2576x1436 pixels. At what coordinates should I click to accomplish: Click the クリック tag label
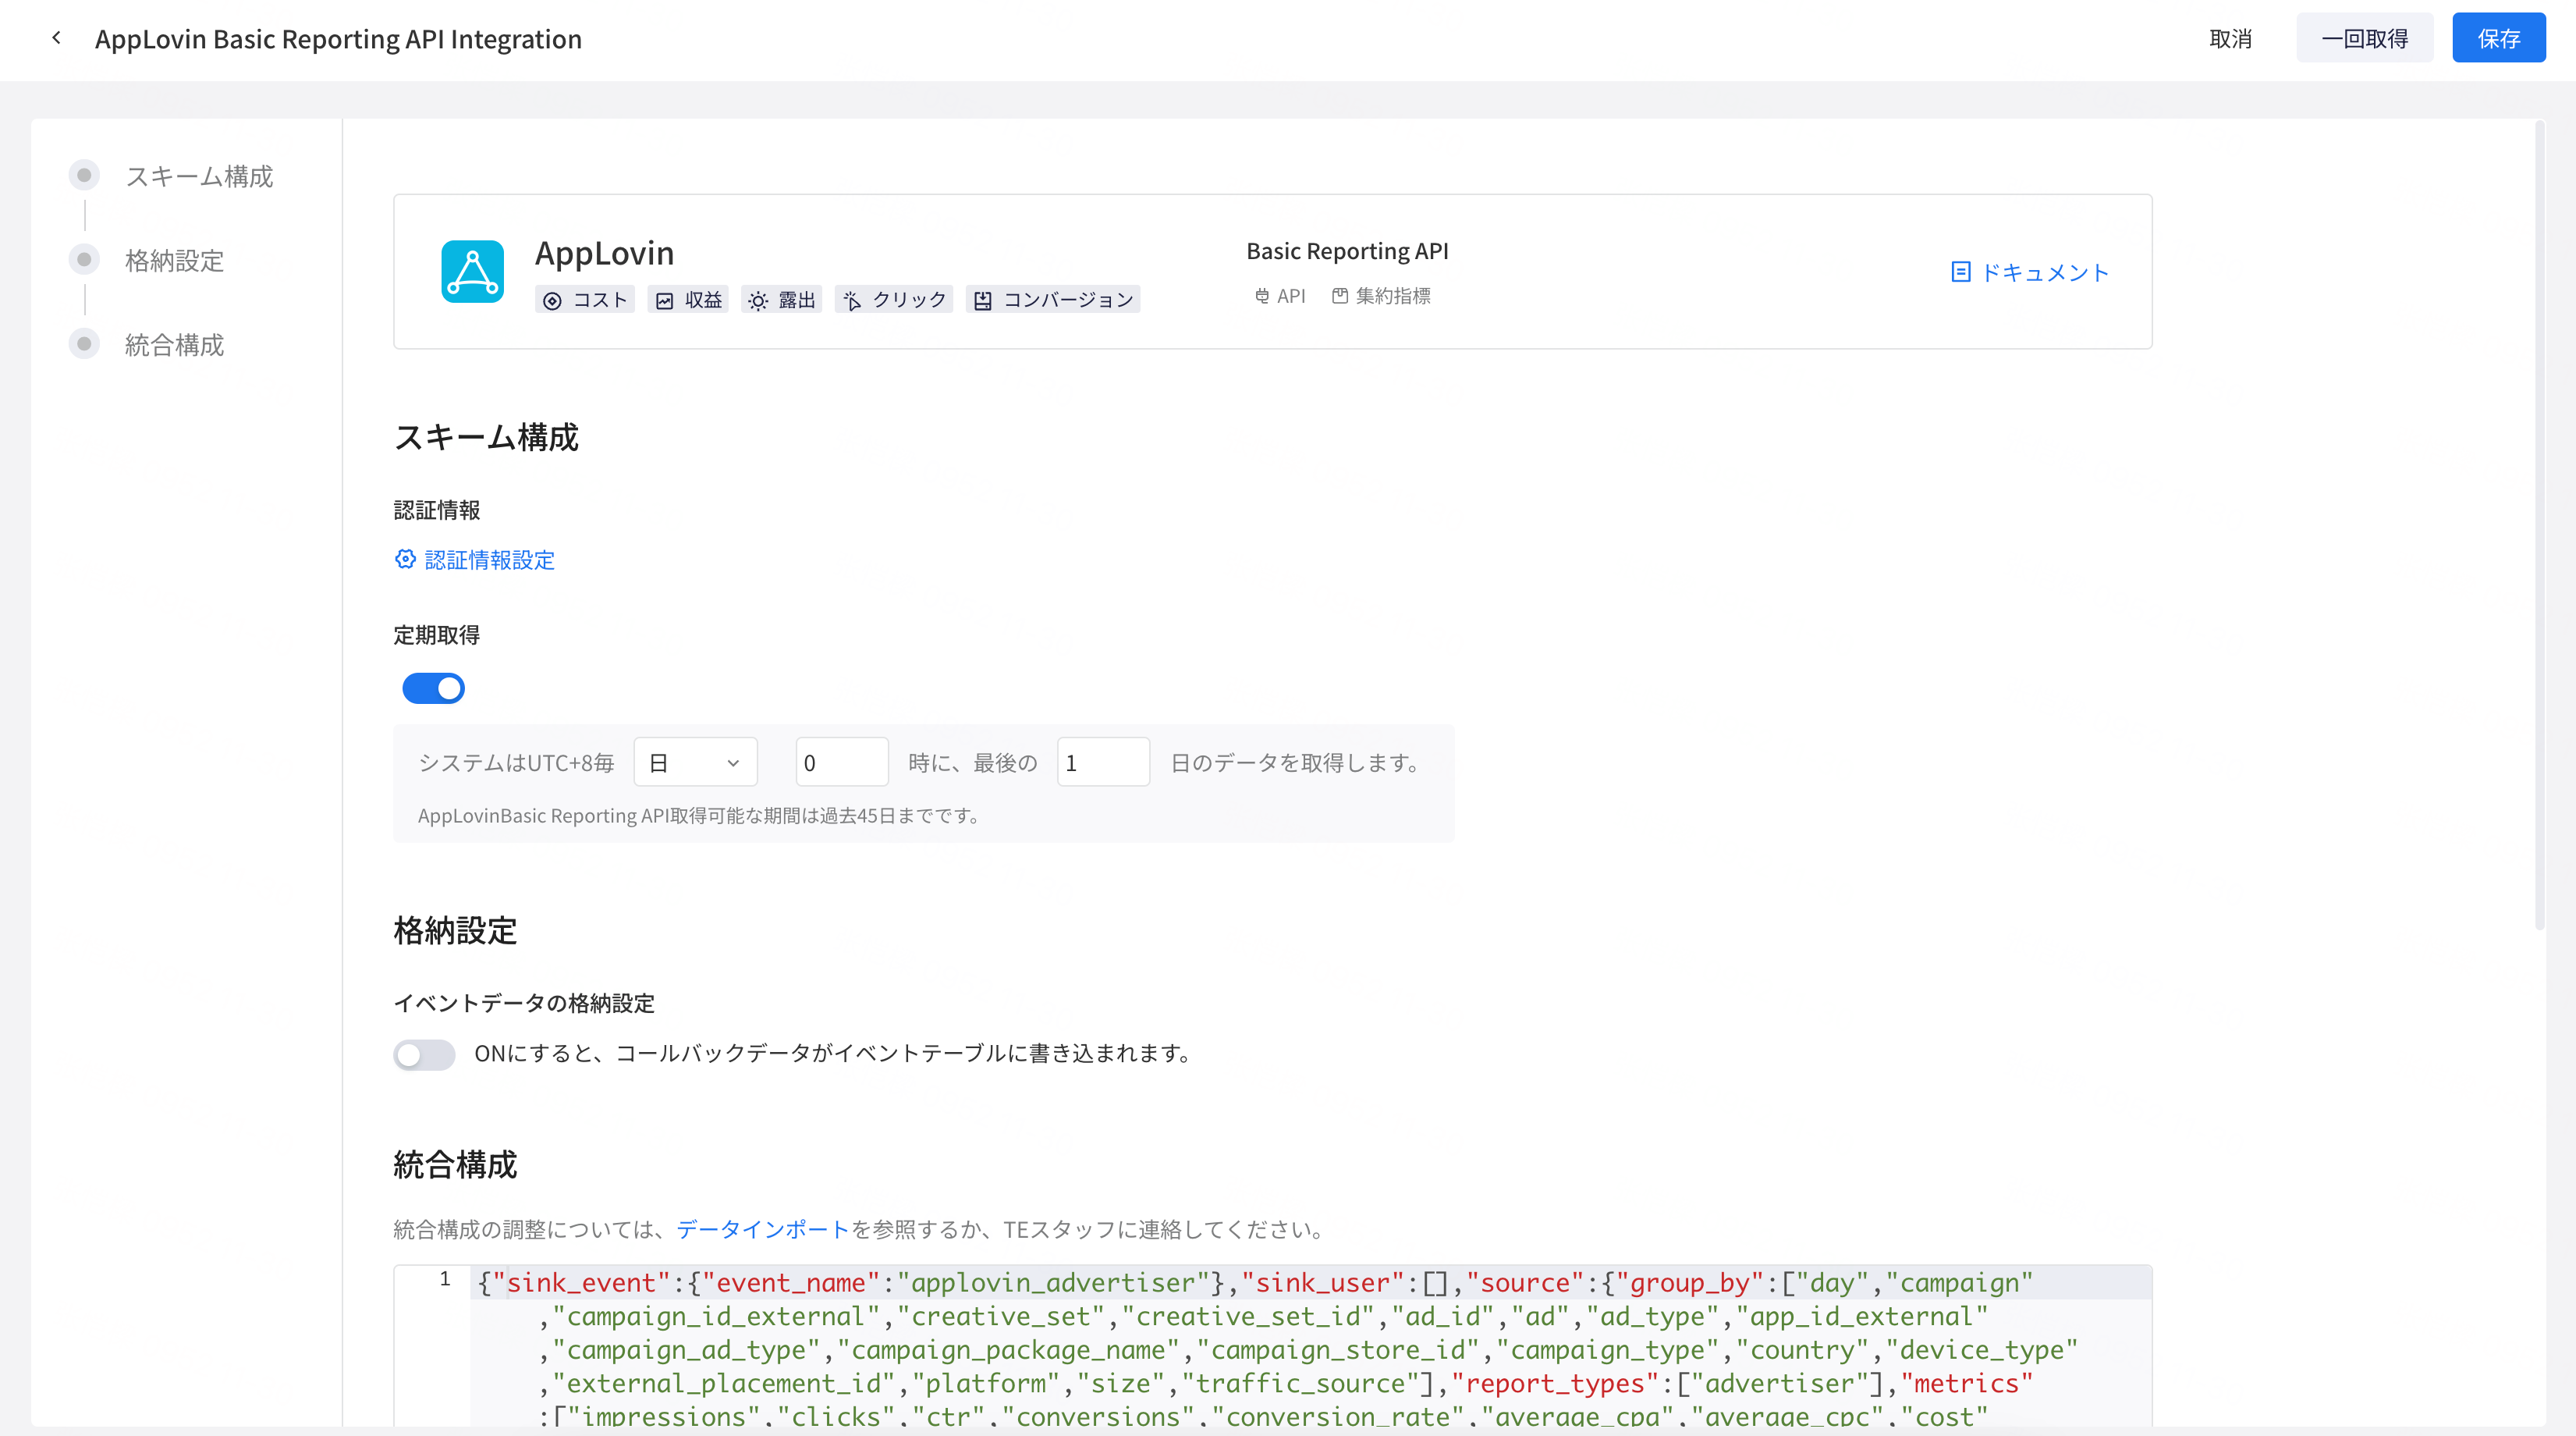(909, 300)
